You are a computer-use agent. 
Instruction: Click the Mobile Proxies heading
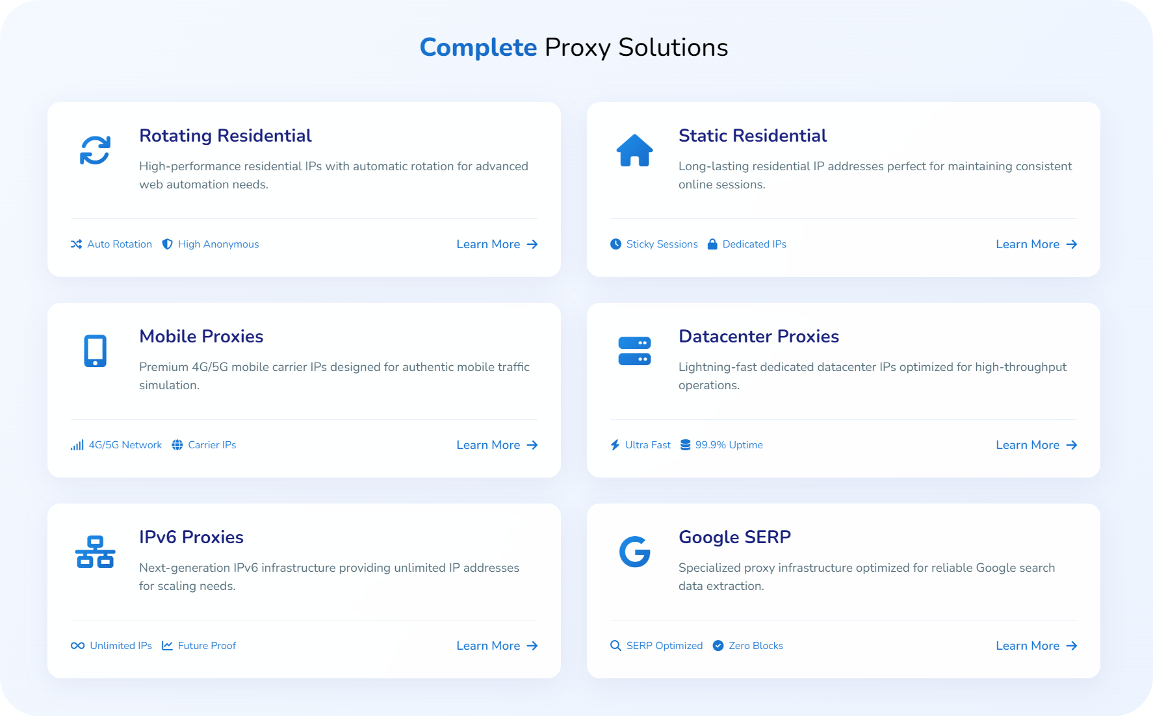coord(201,337)
